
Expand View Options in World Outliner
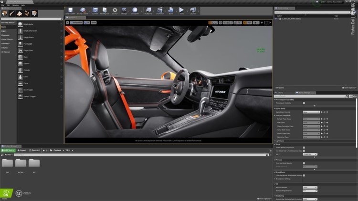point(349,88)
